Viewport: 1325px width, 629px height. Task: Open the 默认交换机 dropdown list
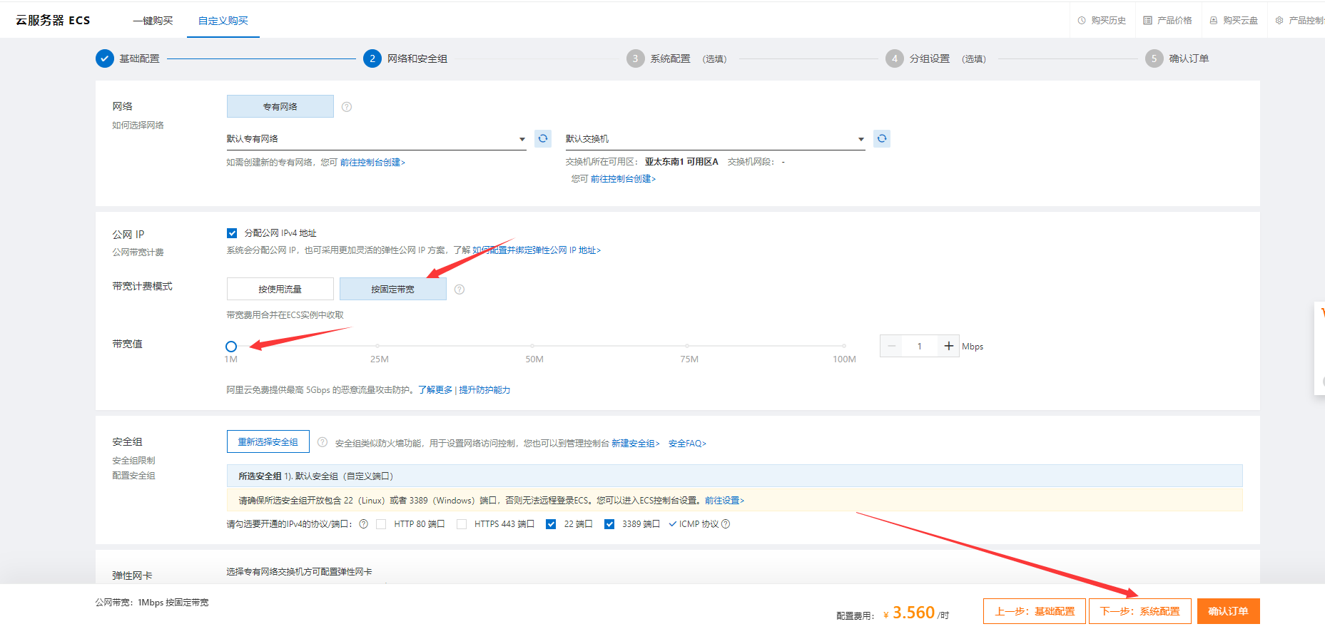715,139
